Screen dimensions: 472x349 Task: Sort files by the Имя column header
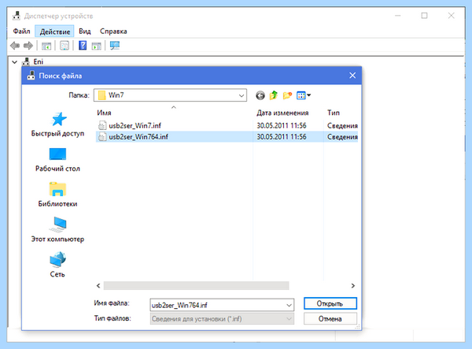104,113
